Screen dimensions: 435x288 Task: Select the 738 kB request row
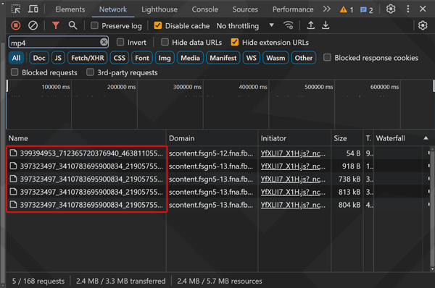coord(217,179)
